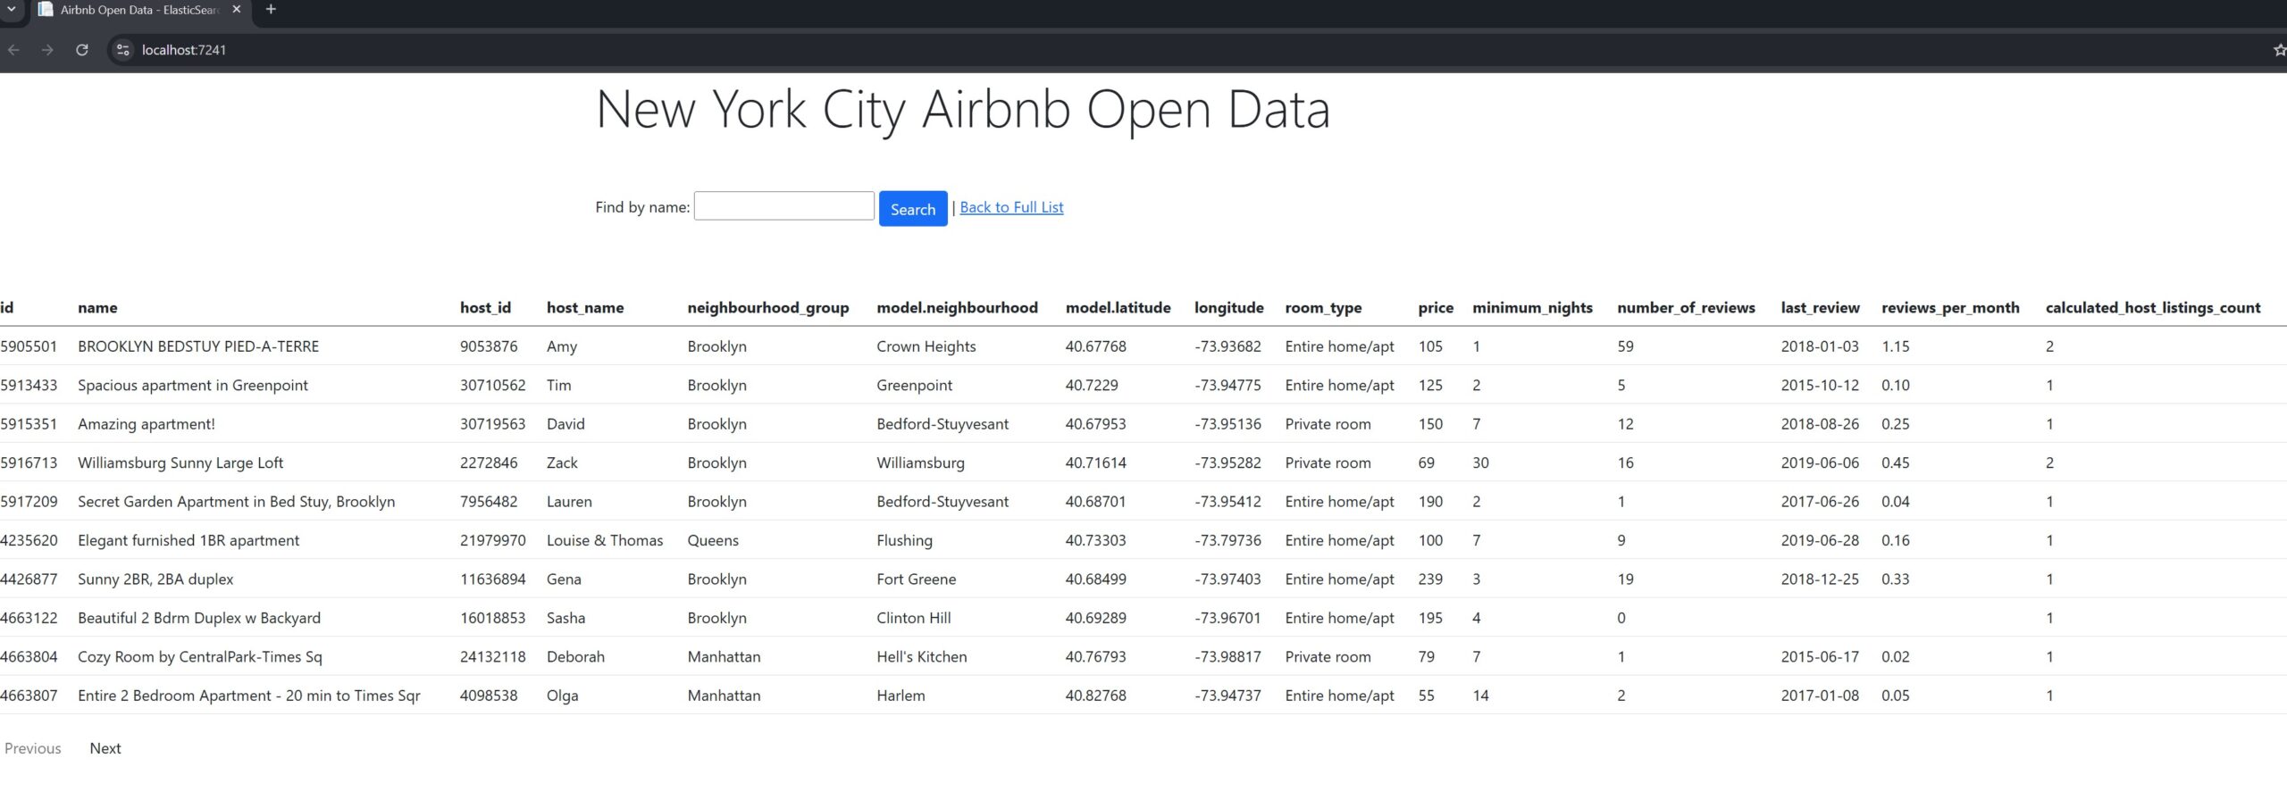Screen dimensions: 2287x800
Task: Open the Back to Full List link
Action: pos(1011,207)
